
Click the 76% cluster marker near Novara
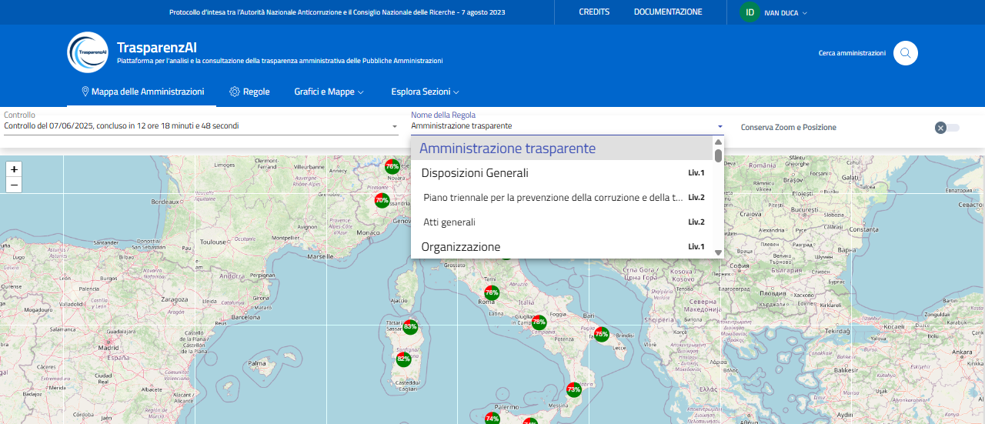click(x=392, y=166)
